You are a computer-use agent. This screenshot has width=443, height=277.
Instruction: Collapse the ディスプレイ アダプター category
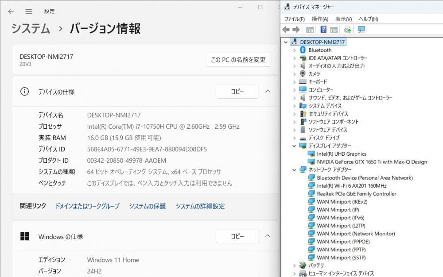point(294,146)
